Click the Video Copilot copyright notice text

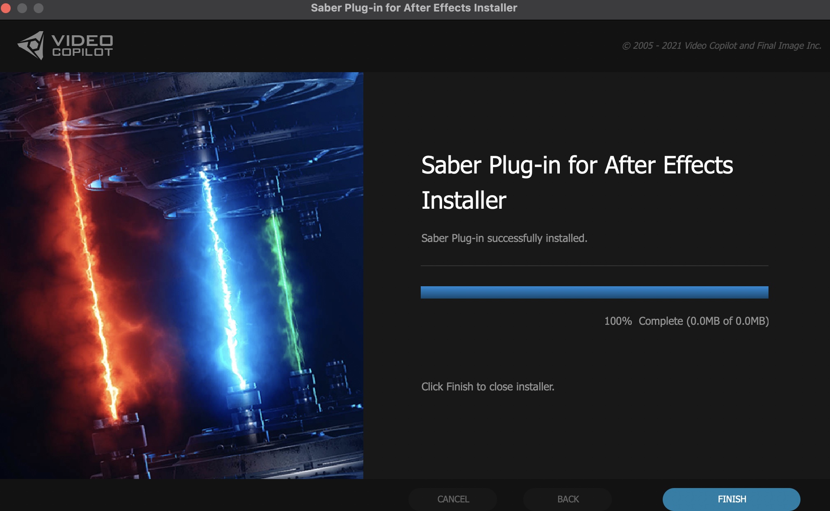(x=721, y=46)
